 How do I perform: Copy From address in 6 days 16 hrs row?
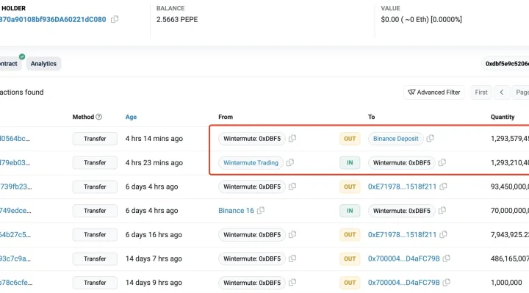pyautogui.click(x=292, y=234)
